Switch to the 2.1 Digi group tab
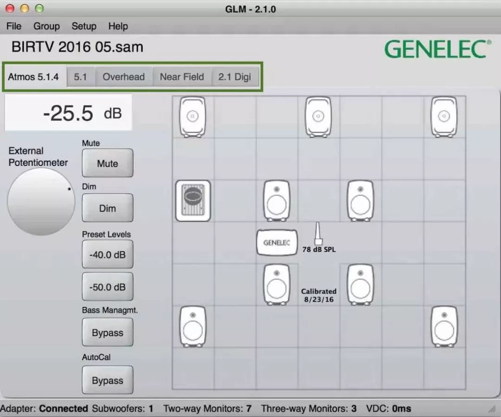 (235, 77)
